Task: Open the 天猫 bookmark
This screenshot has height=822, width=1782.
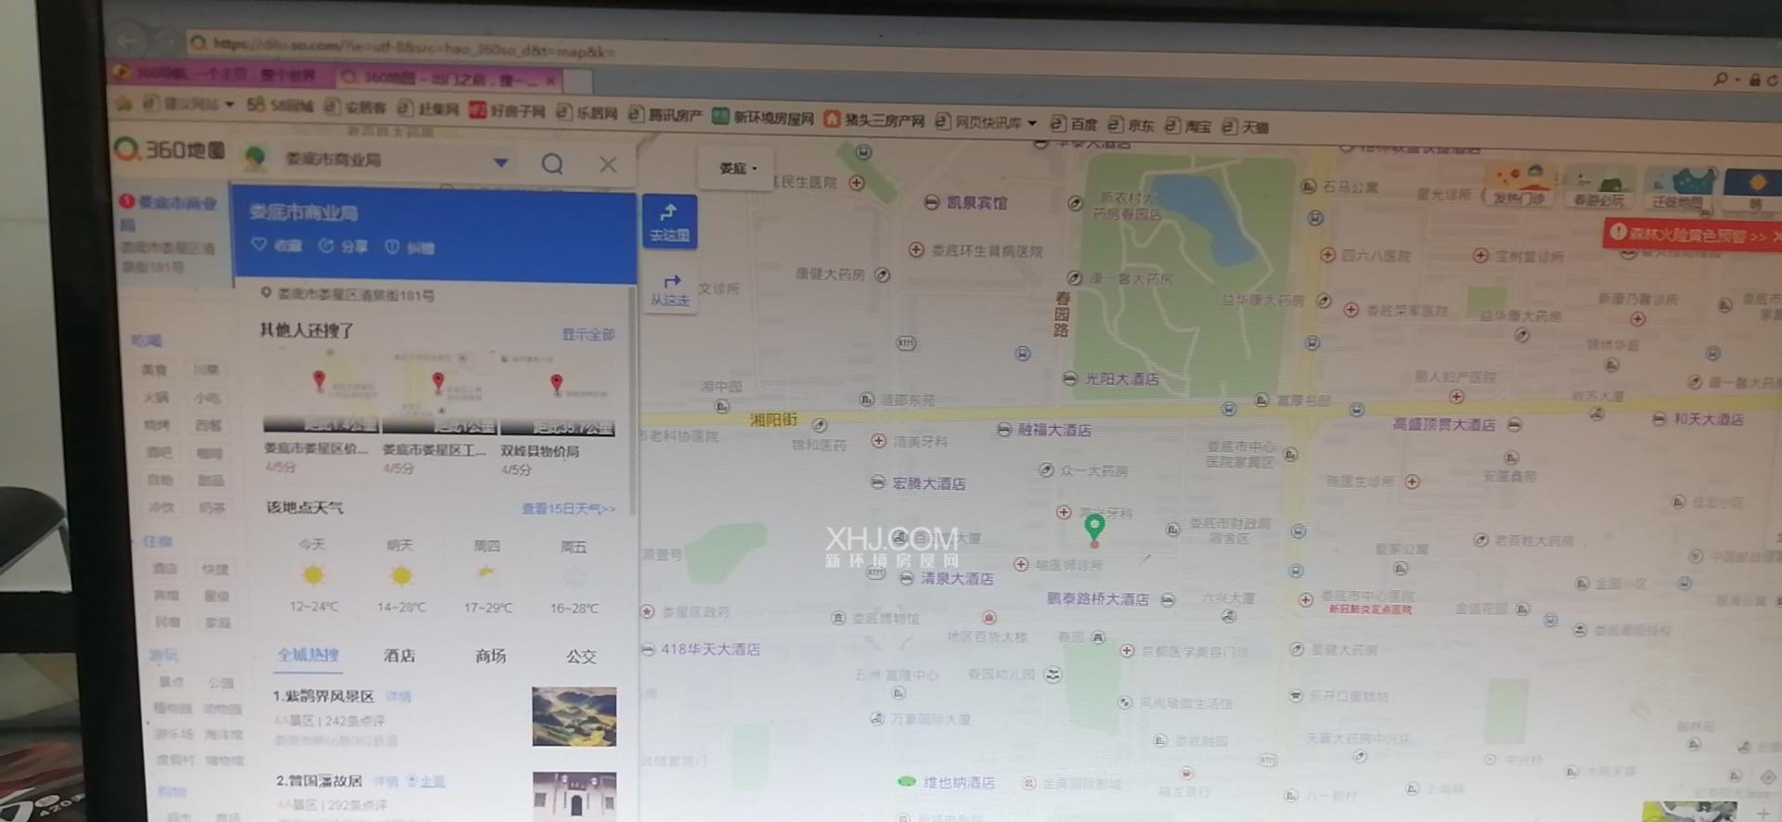Action: pyautogui.click(x=1246, y=126)
